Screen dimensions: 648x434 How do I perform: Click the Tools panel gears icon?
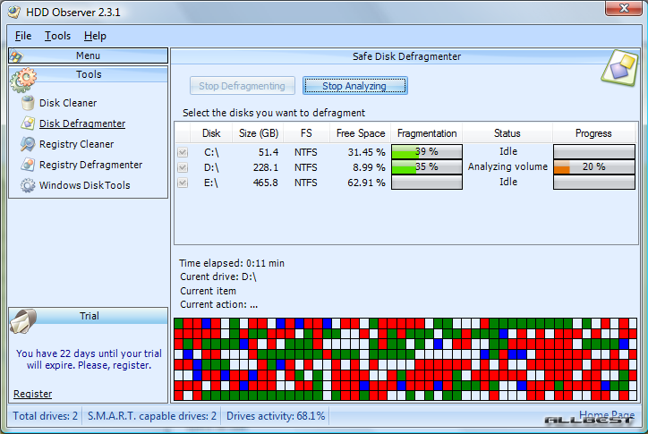tap(23, 80)
